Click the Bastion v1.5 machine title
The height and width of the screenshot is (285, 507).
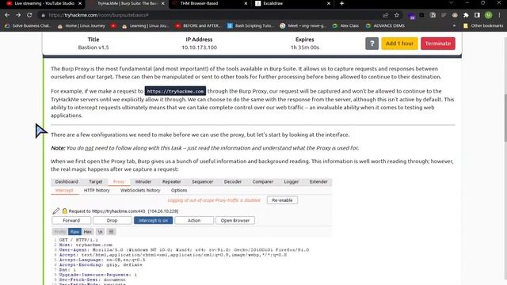tap(93, 47)
